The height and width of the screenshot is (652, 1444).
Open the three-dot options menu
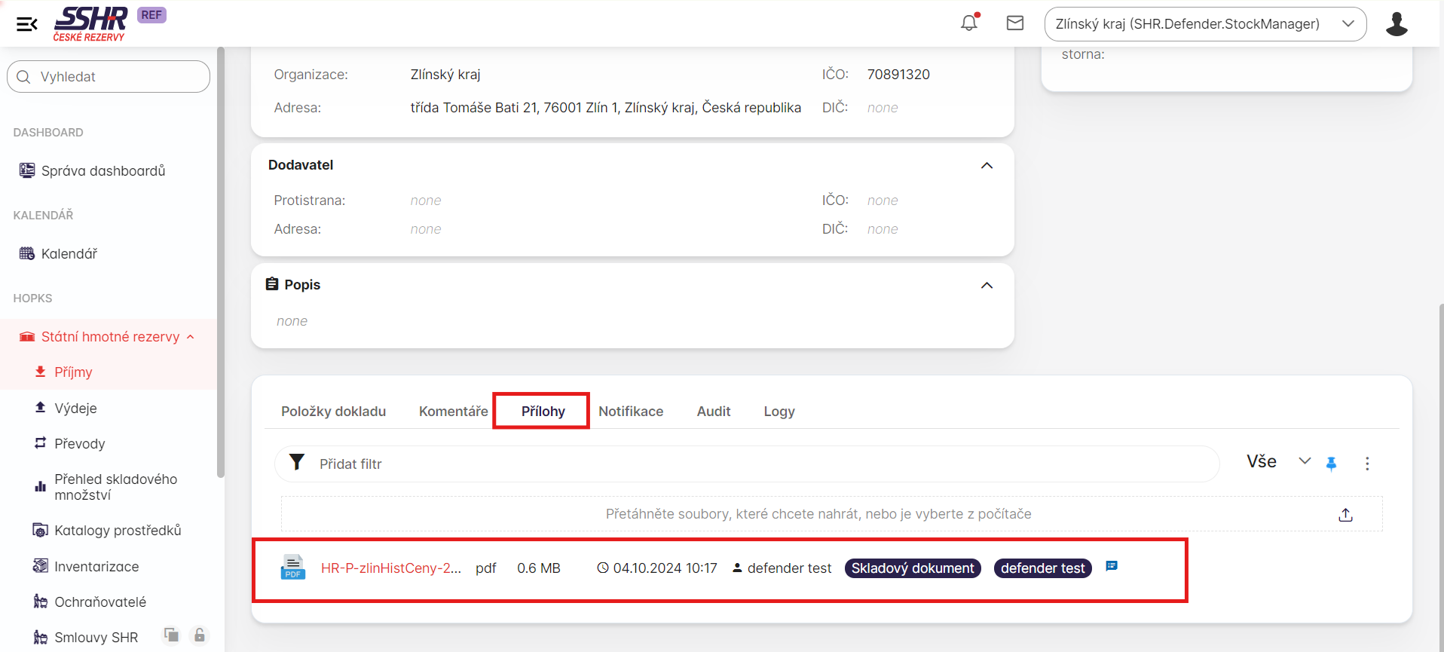click(1367, 464)
